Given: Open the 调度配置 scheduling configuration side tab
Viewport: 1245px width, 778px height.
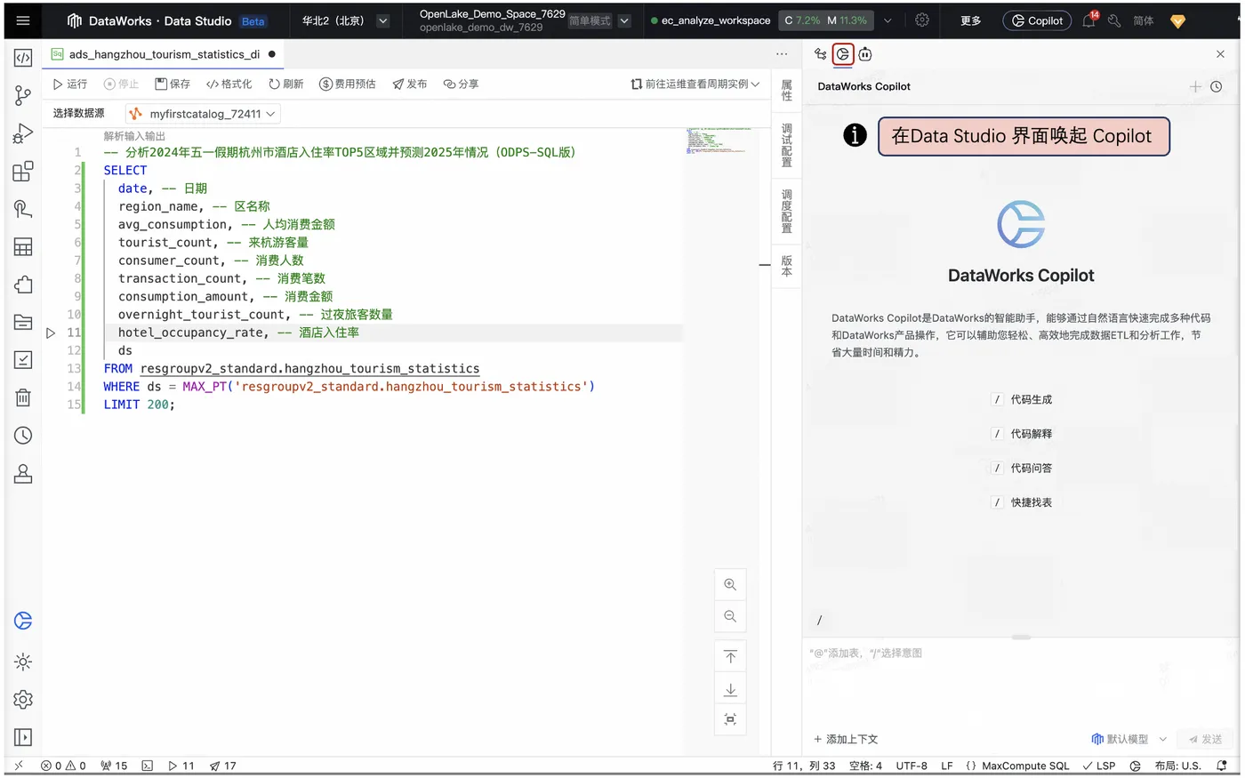Looking at the screenshot, I should click(x=787, y=211).
